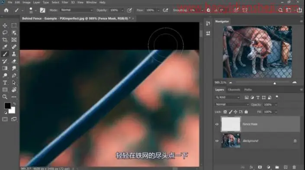Select the Lasso tool
The width and height of the screenshot is (305, 170).
click(5, 32)
